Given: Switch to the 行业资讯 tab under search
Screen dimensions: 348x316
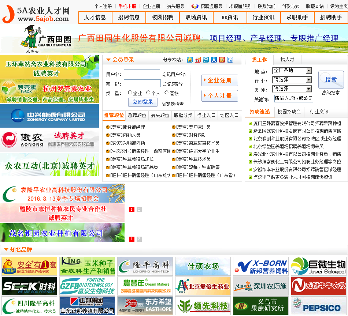Looking at the screenshot, I should (x=319, y=112).
